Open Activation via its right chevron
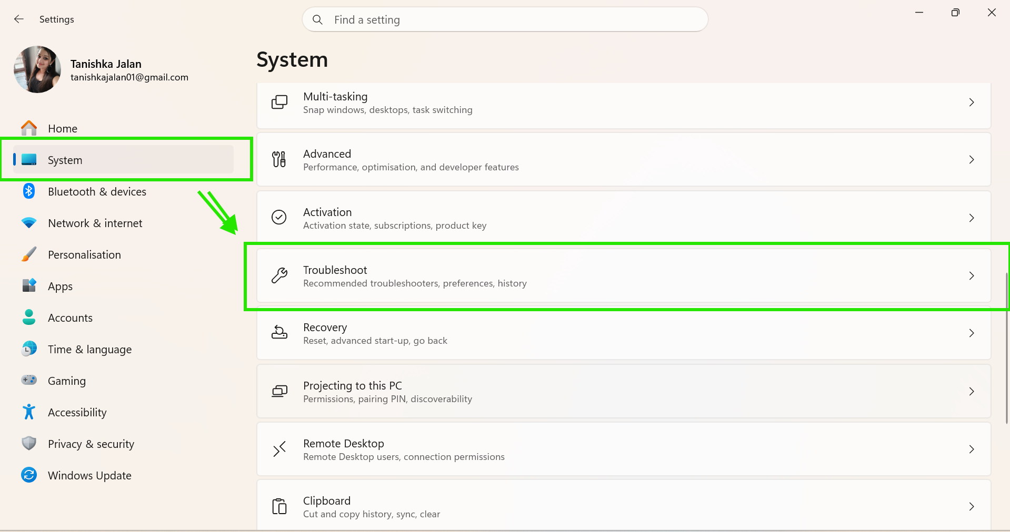Viewport: 1010px width, 532px height. (972, 218)
